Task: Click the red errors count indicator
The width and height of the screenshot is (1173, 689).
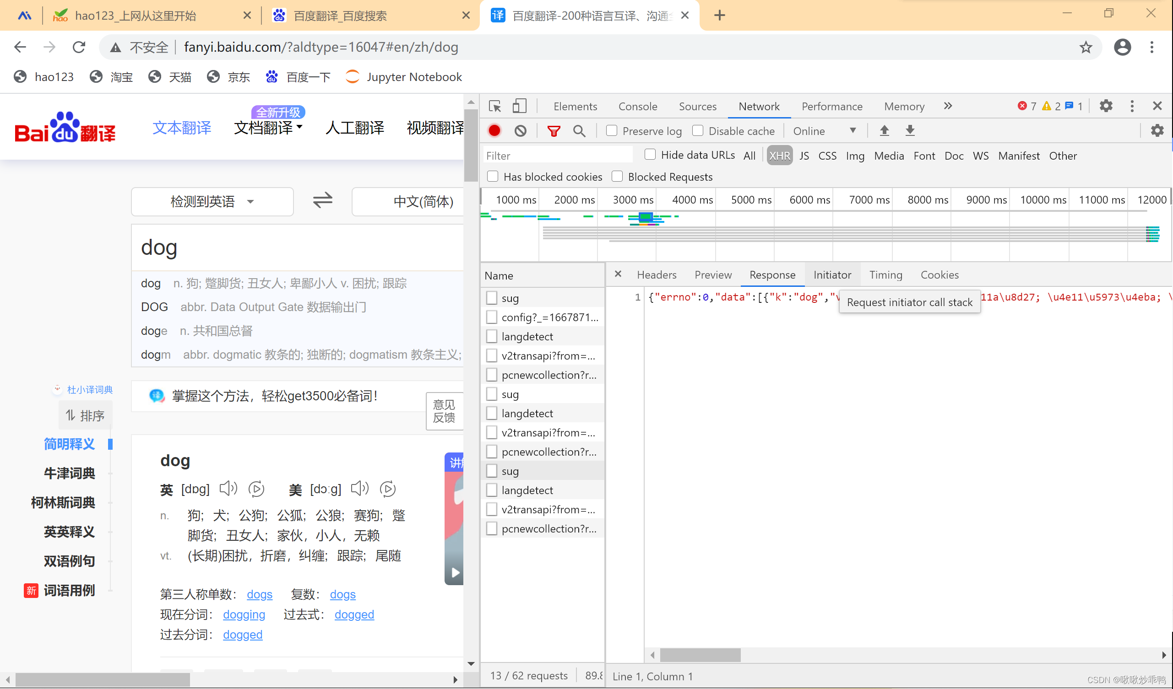Action: 1027,106
